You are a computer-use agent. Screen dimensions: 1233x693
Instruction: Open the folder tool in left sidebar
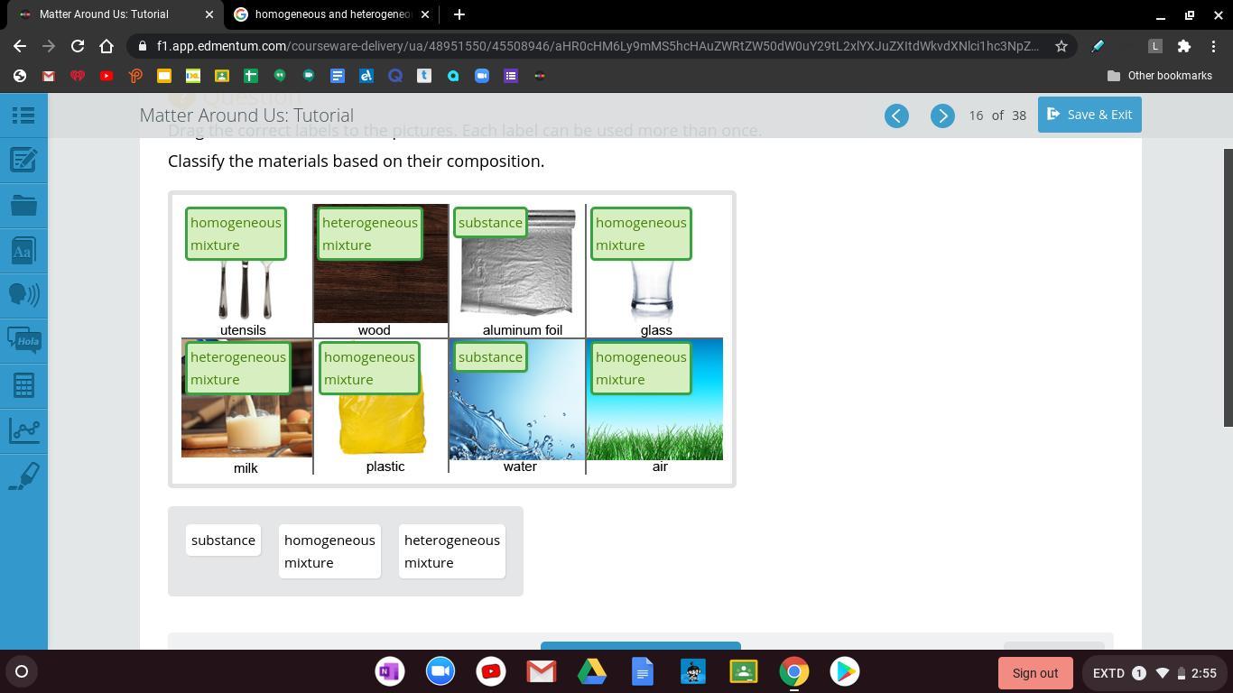(23, 205)
